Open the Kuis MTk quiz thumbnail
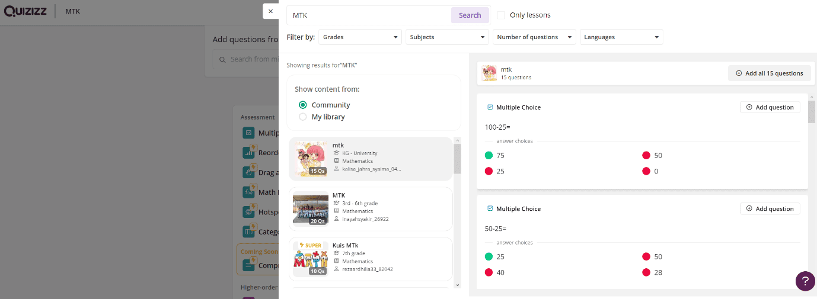The height and width of the screenshot is (299, 817). [311, 259]
